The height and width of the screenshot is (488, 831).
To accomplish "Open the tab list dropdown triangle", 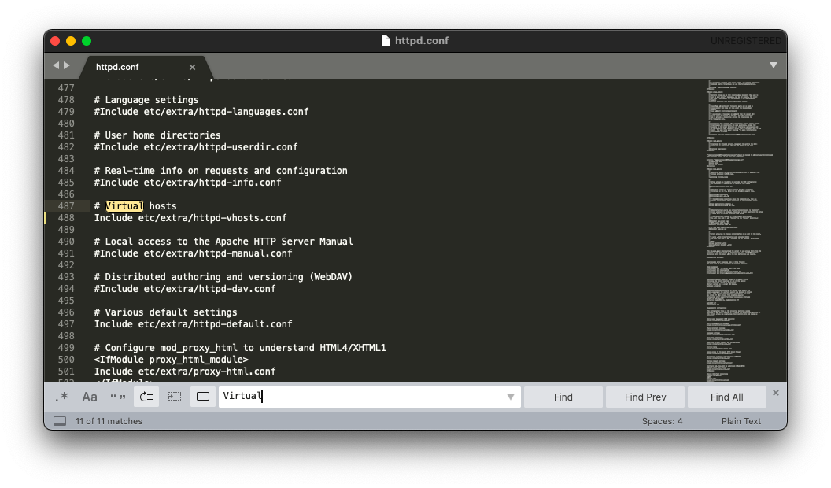I will tap(773, 65).
